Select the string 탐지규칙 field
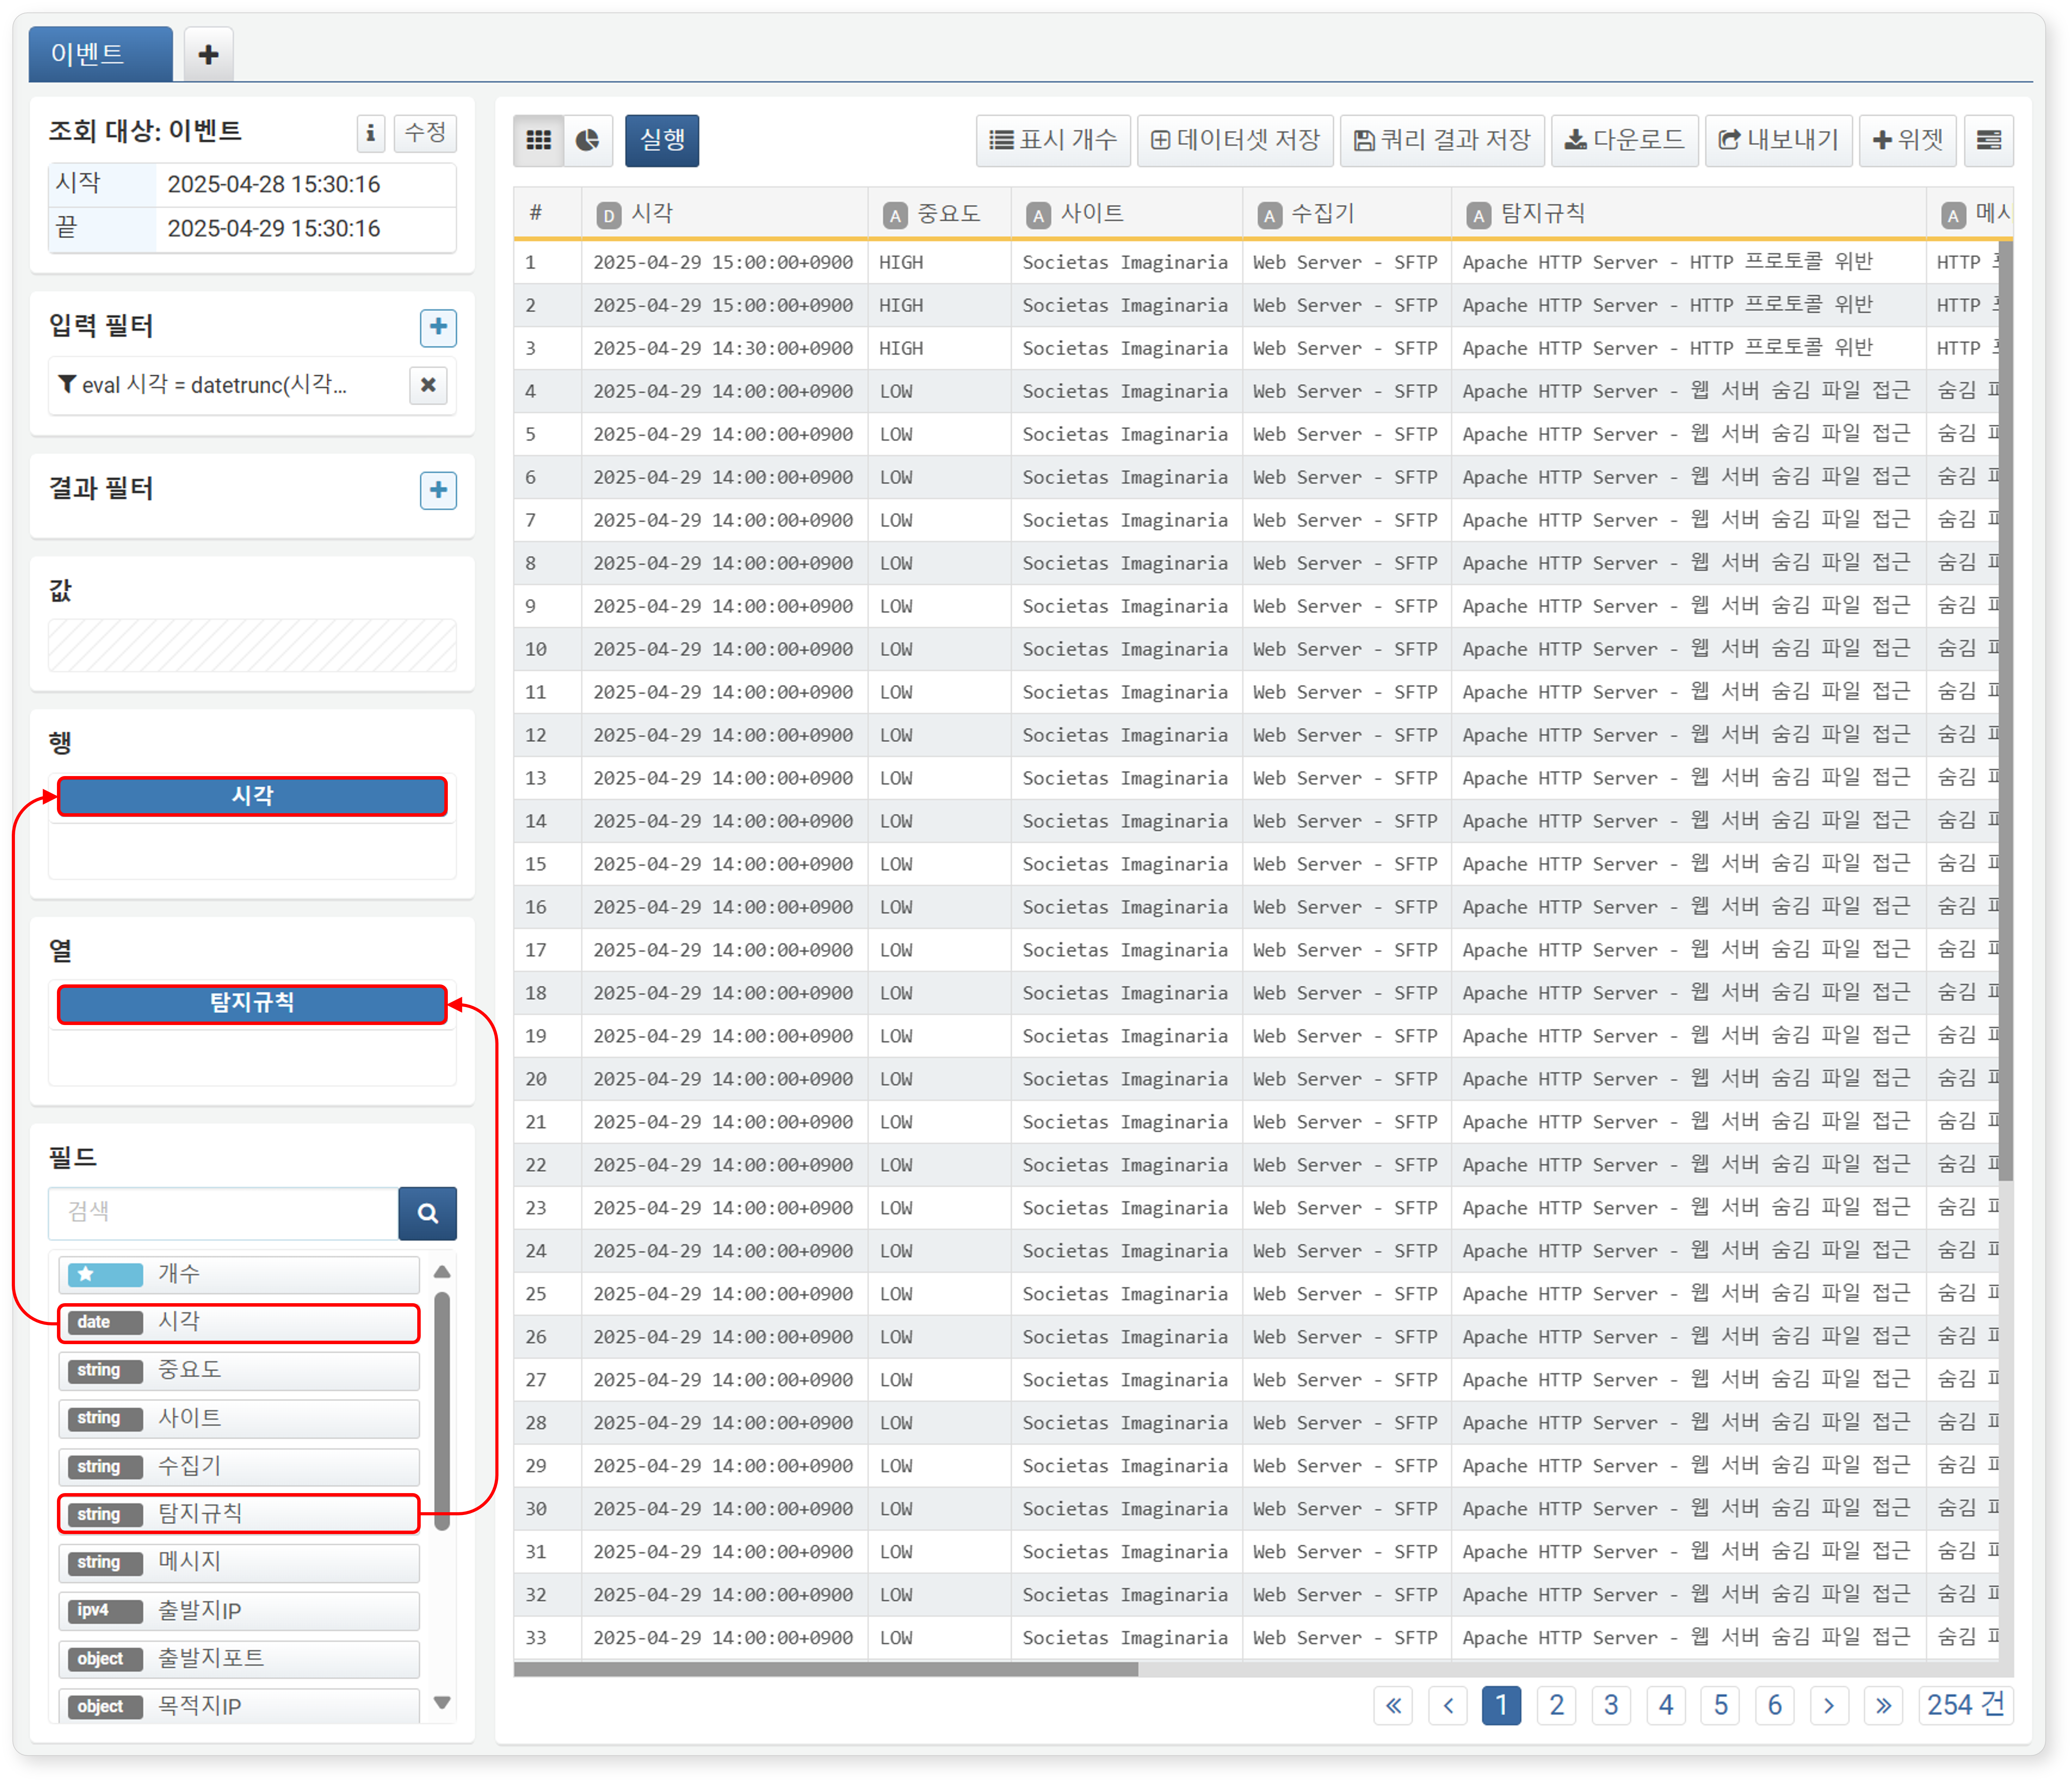2072x1782 pixels. pyautogui.click(x=239, y=1514)
